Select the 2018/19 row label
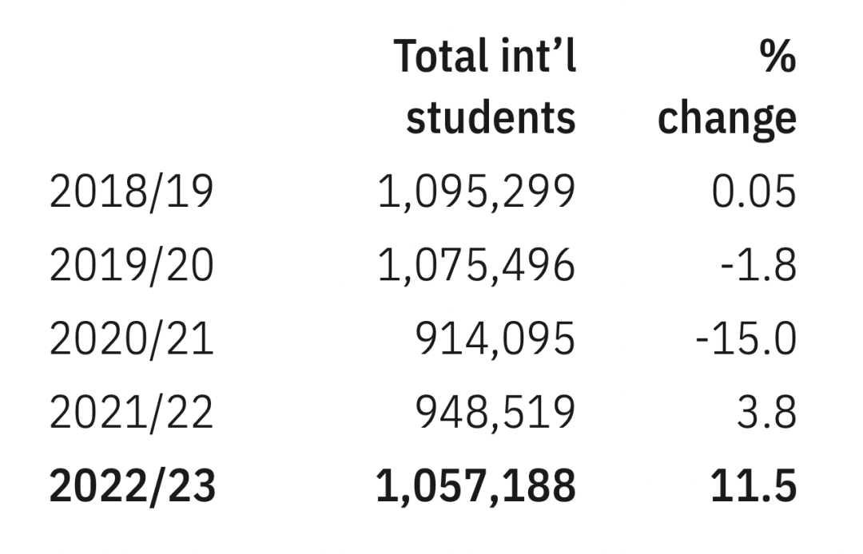 (132, 192)
